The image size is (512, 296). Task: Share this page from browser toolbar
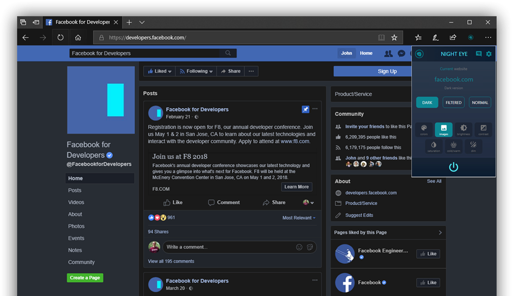pos(453,37)
